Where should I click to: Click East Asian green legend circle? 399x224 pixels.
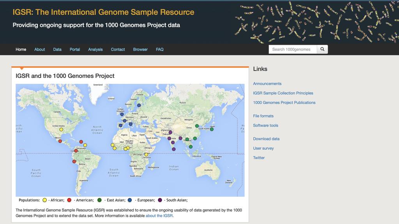point(99,200)
